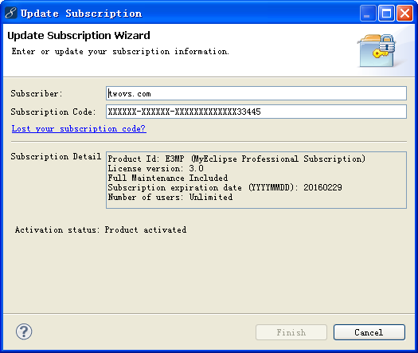Click the subscription expiration date line

coord(225,187)
